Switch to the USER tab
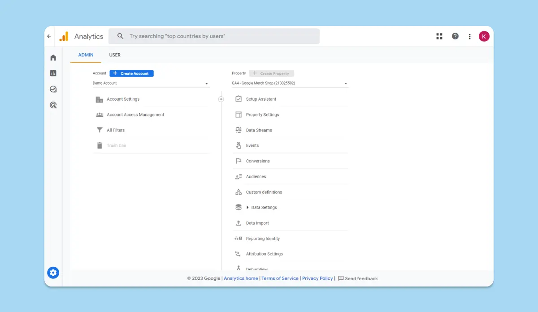Viewport: 538px width, 312px height. click(x=115, y=55)
